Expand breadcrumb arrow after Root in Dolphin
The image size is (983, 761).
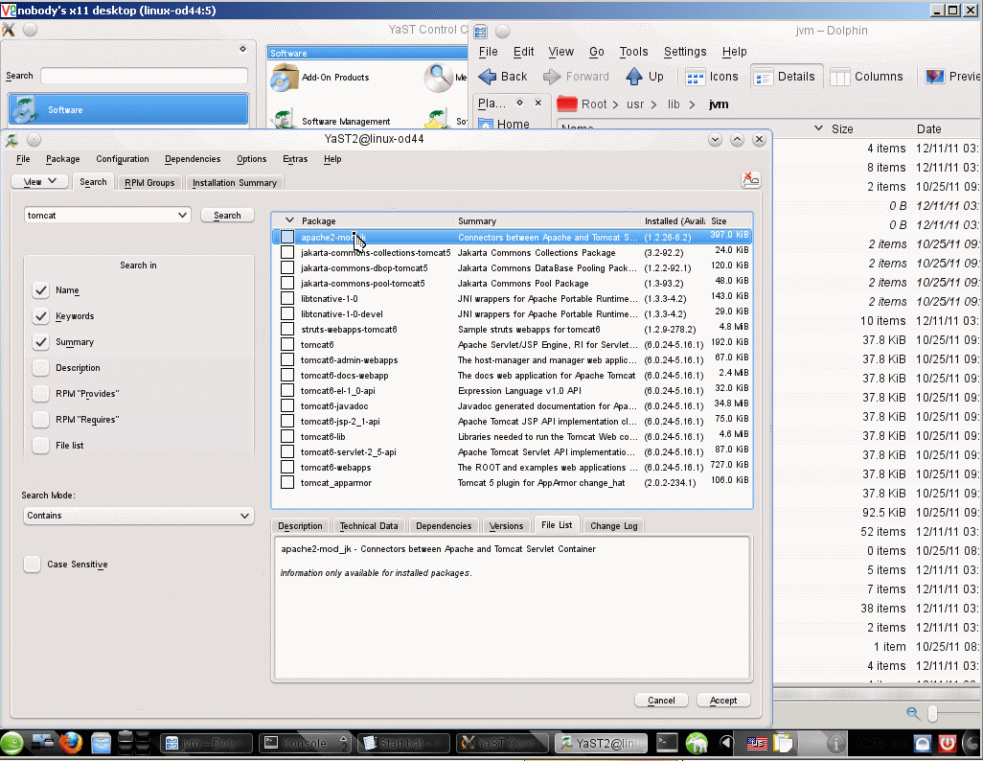tap(616, 104)
